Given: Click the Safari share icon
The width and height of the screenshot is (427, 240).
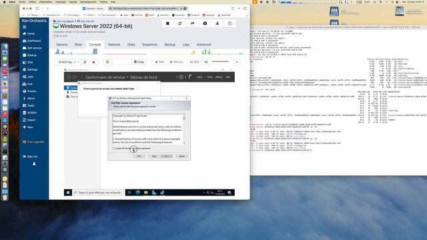Looking at the screenshot, I should coord(233,9).
